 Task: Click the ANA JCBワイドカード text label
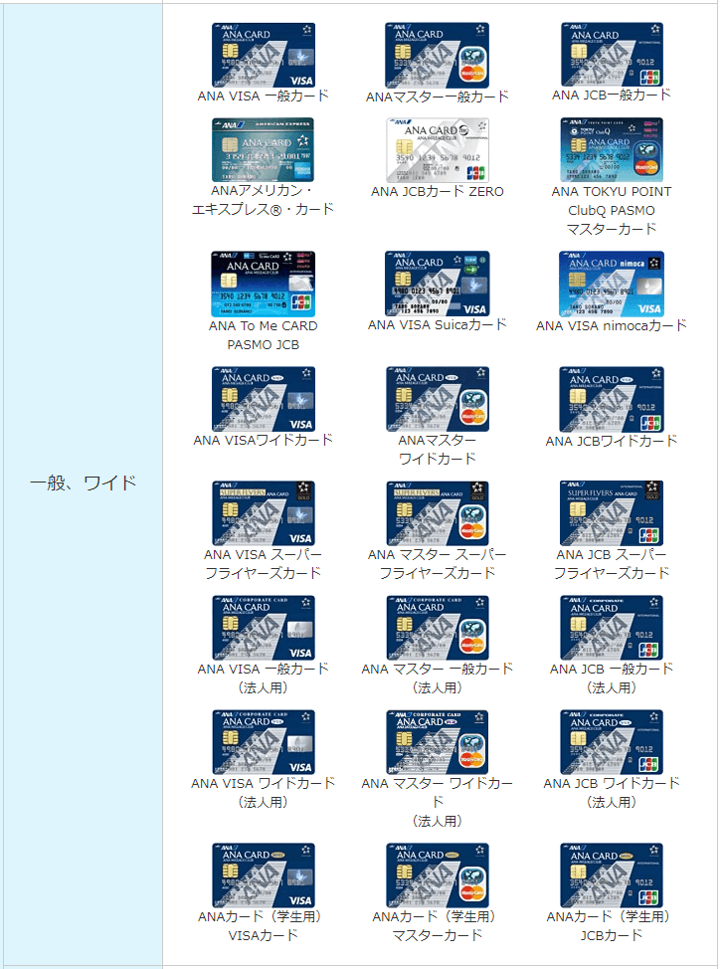click(612, 441)
